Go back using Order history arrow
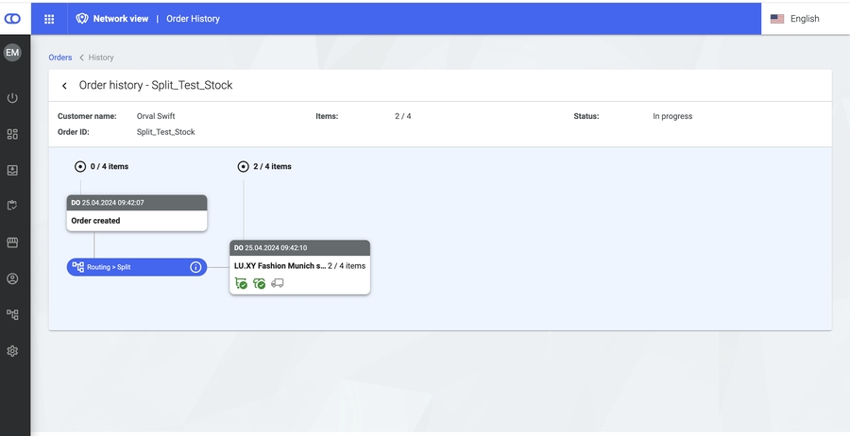 pyautogui.click(x=64, y=86)
